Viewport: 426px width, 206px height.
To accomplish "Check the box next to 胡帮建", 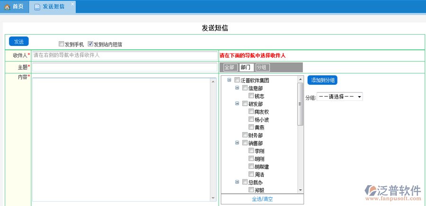I will pos(251,167).
